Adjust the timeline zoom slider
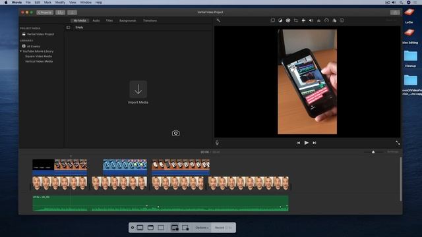Screen dimensions: 422x237 pos(373,152)
